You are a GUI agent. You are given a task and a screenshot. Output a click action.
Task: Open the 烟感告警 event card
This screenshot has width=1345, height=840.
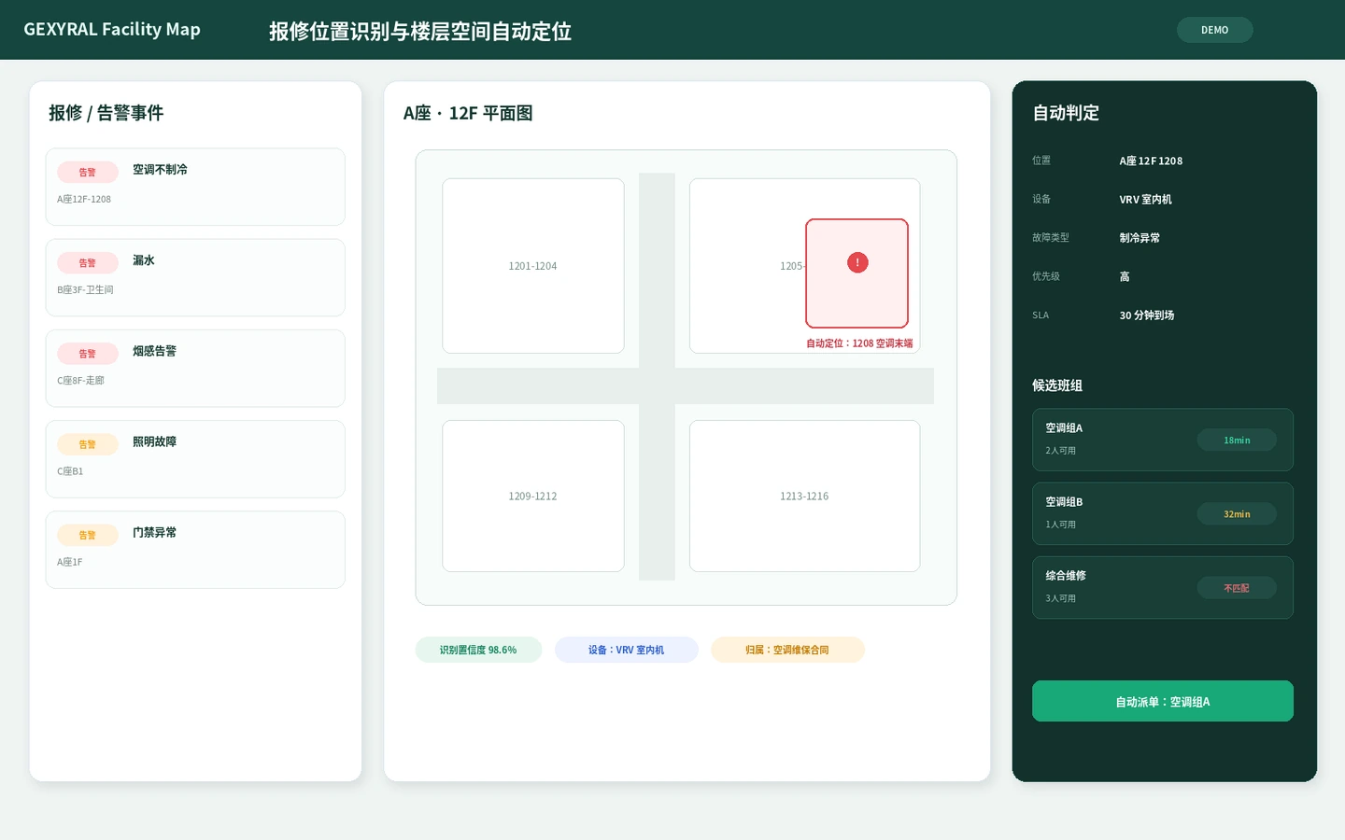[195, 368]
